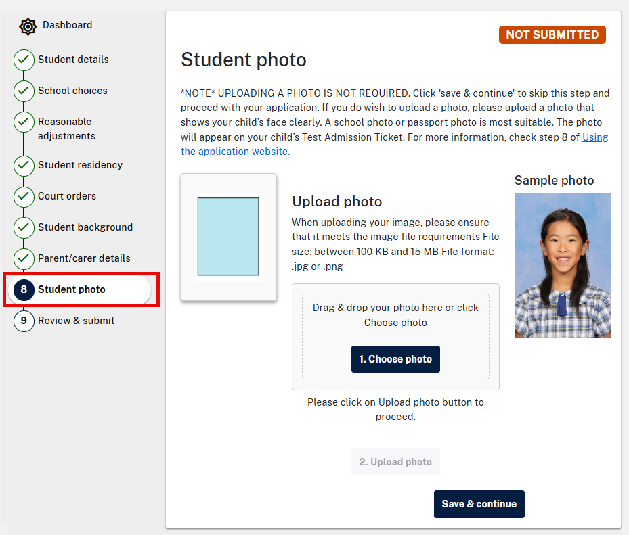Go to School choices step

pyautogui.click(x=72, y=91)
